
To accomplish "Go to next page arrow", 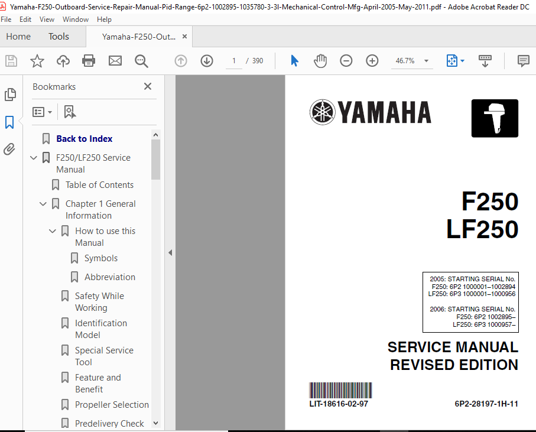I will [x=207, y=61].
